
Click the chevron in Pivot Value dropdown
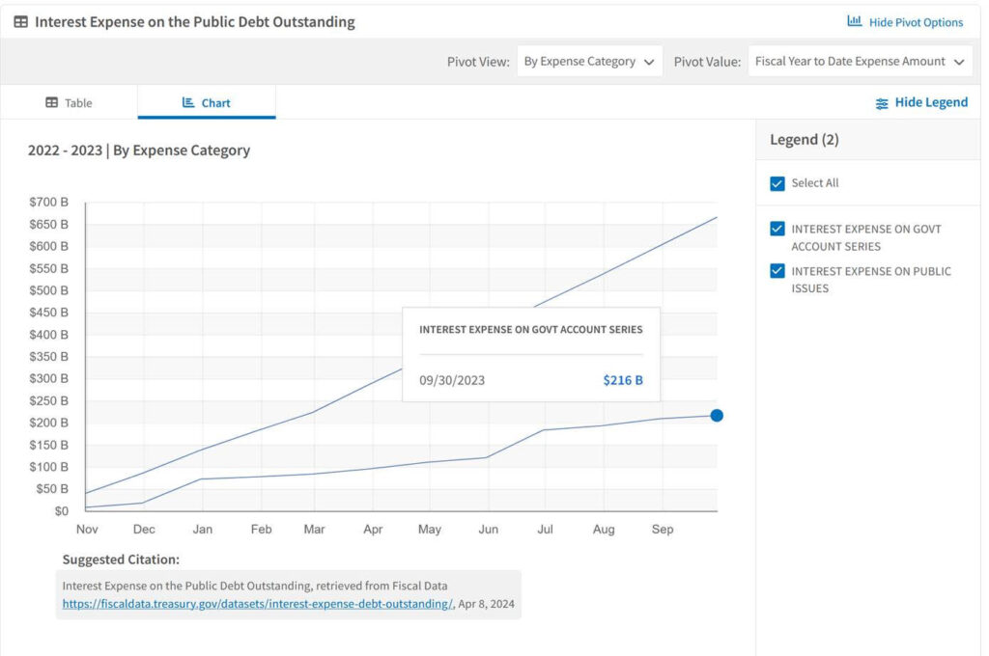coord(959,62)
